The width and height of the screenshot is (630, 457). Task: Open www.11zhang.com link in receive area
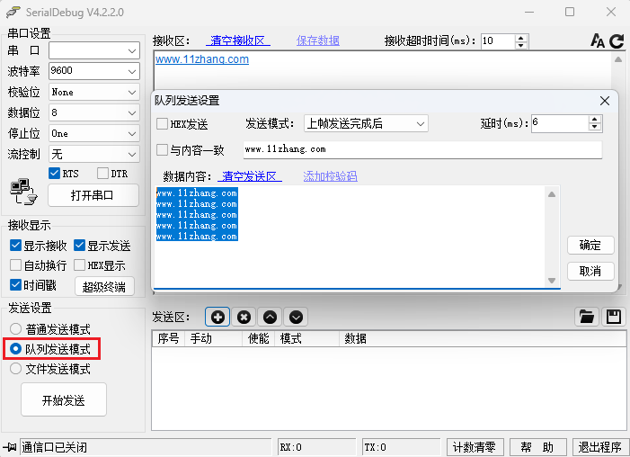click(x=202, y=59)
